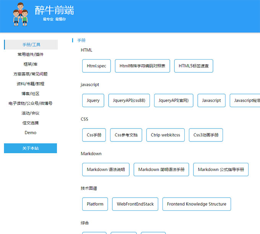The width and height of the screenshot is (260, 234).
Task: Open Frontend Knowledge Structure button
Action: pyautogui.click(x=197, y=204)
